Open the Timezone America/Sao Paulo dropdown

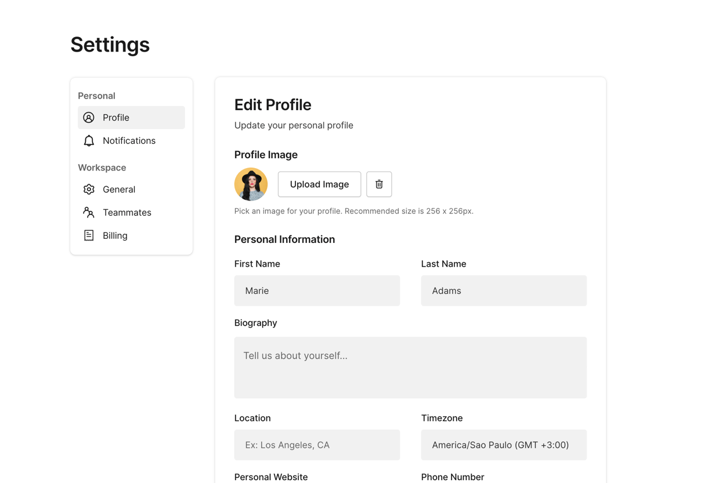[504, 445]
